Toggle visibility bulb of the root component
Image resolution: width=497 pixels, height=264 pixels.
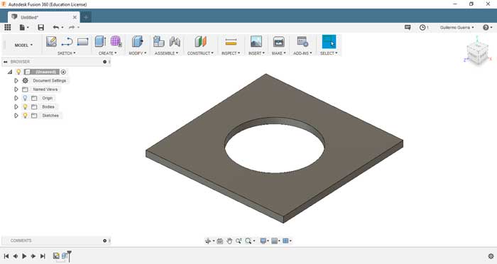[18, 72]
